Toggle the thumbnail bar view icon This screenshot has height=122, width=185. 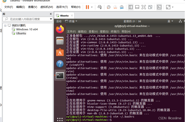click(x=137, y=7)
